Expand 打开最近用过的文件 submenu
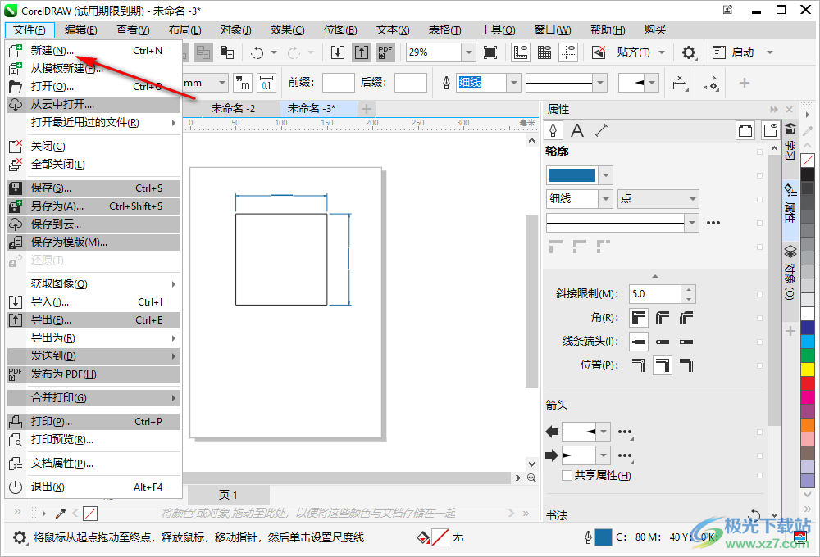This screenshot has width=820, height=557. pyautogui.click(x=93, y=123)
